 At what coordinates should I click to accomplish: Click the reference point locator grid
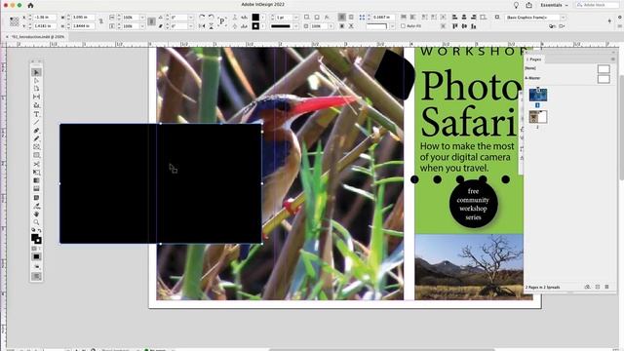(14, 21)
